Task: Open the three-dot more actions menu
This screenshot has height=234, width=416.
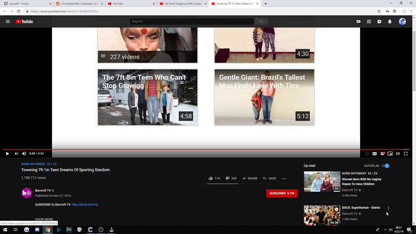Action: (x=284, y=179)
